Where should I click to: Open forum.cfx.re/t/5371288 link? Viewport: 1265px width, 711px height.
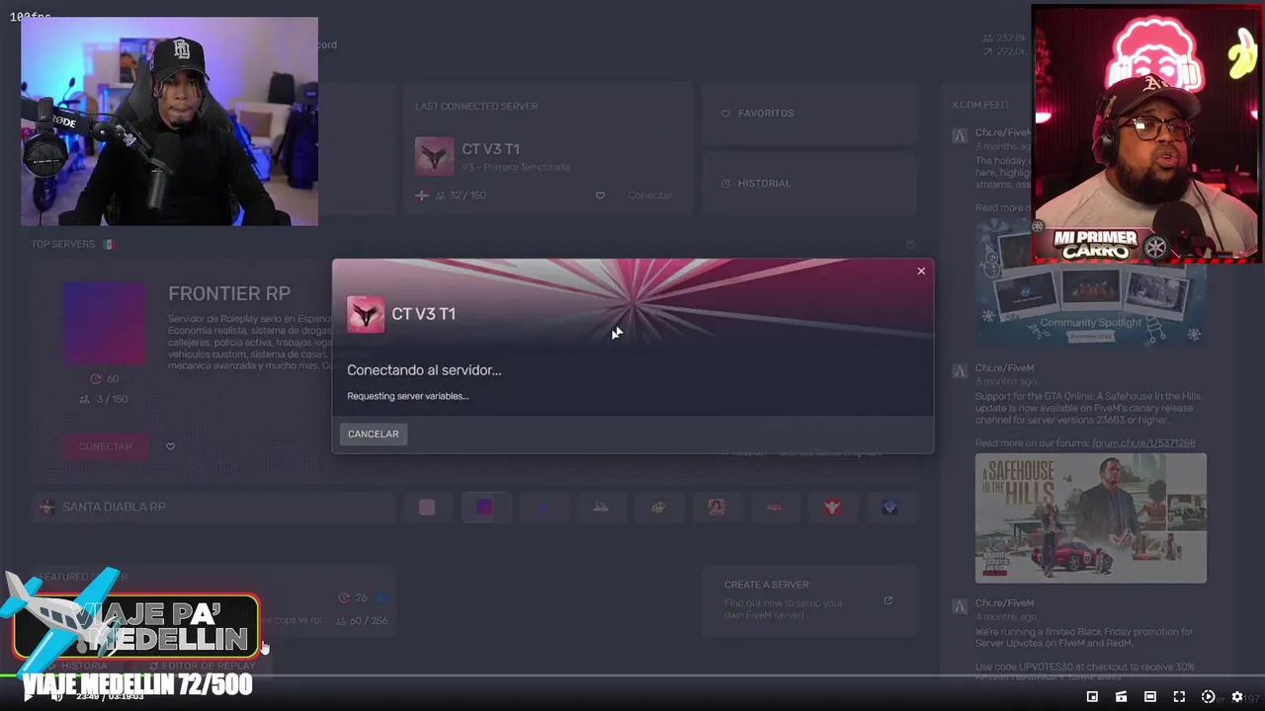tap(1143, 443)
